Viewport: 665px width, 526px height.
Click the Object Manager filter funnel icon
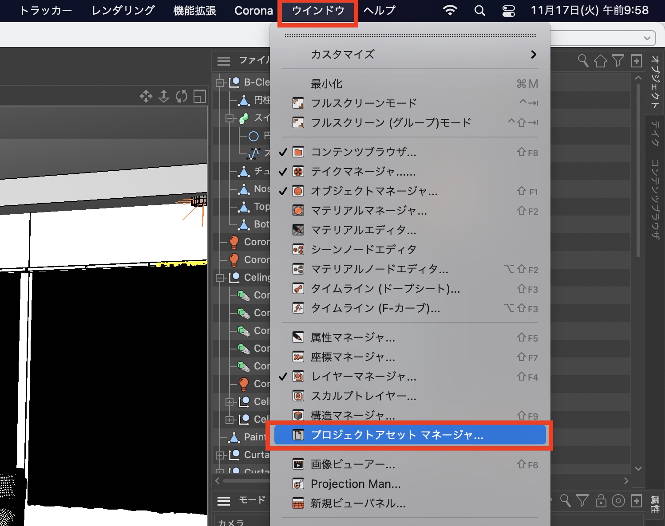click(618, 61)
